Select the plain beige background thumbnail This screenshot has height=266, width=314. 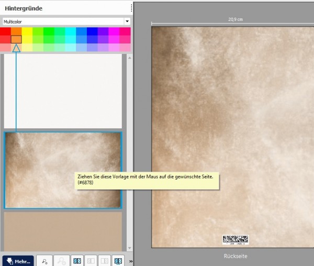coord(63,230)
